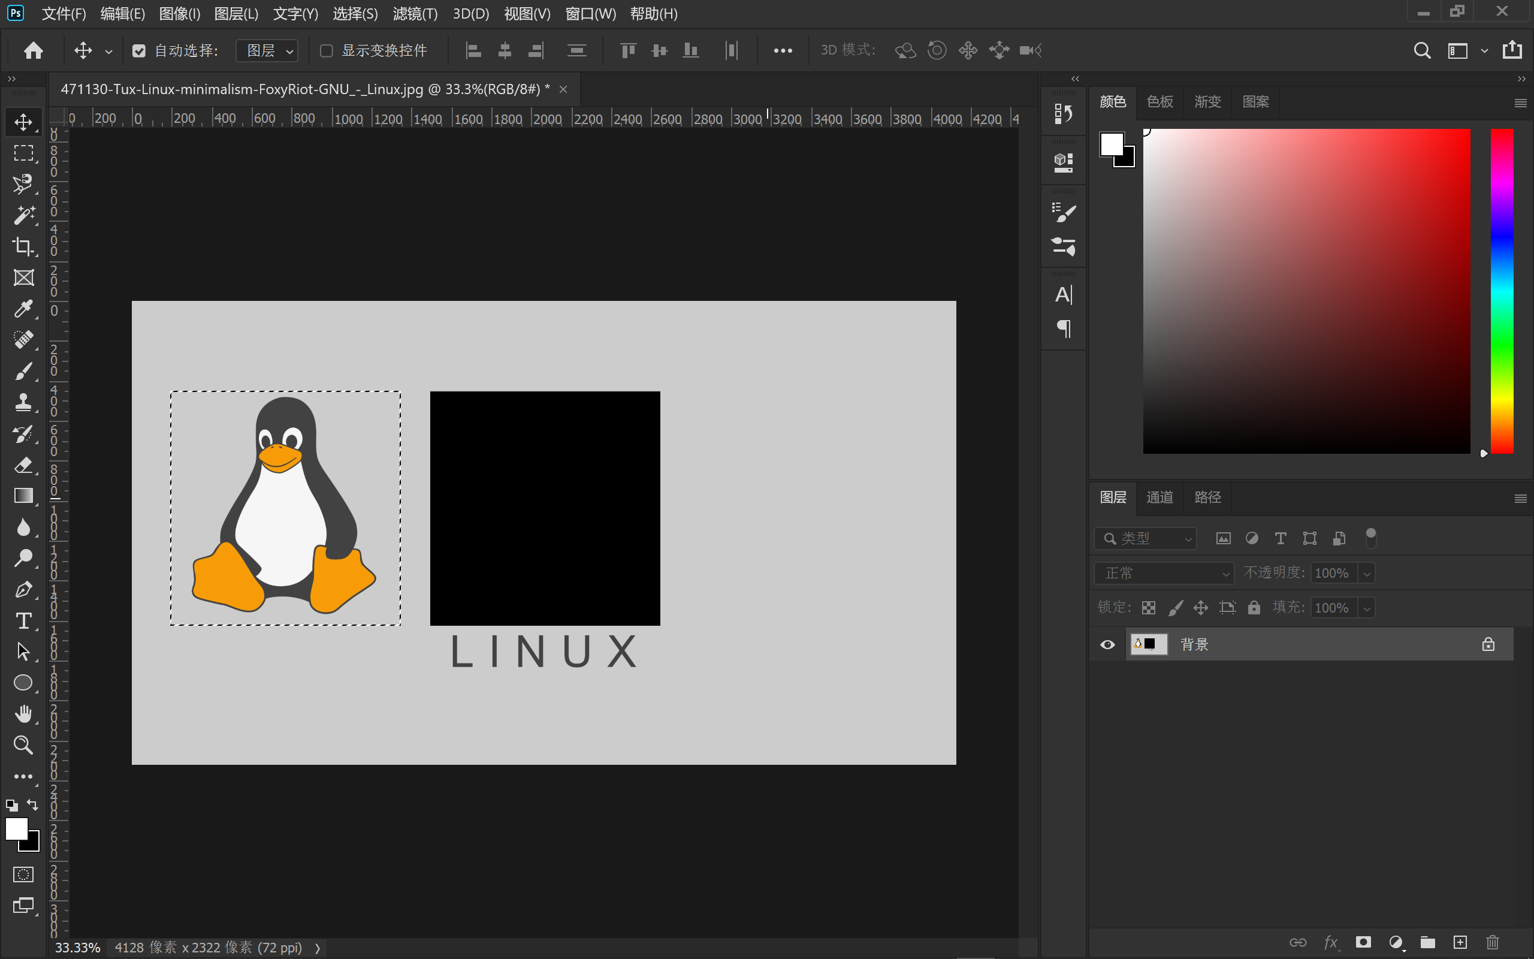1534x959 pixels.
Task: Toggle lock transparent pixels in Layers panel
Action: click(x=1149, y=608)
